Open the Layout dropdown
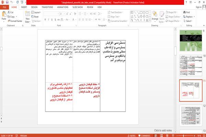 point(36,12)
